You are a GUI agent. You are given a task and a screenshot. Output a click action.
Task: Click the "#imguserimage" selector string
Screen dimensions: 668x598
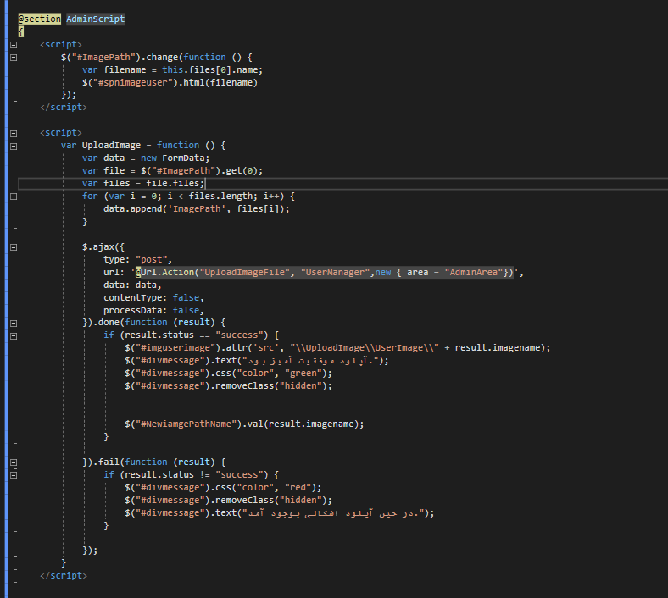tap(175, 348)
